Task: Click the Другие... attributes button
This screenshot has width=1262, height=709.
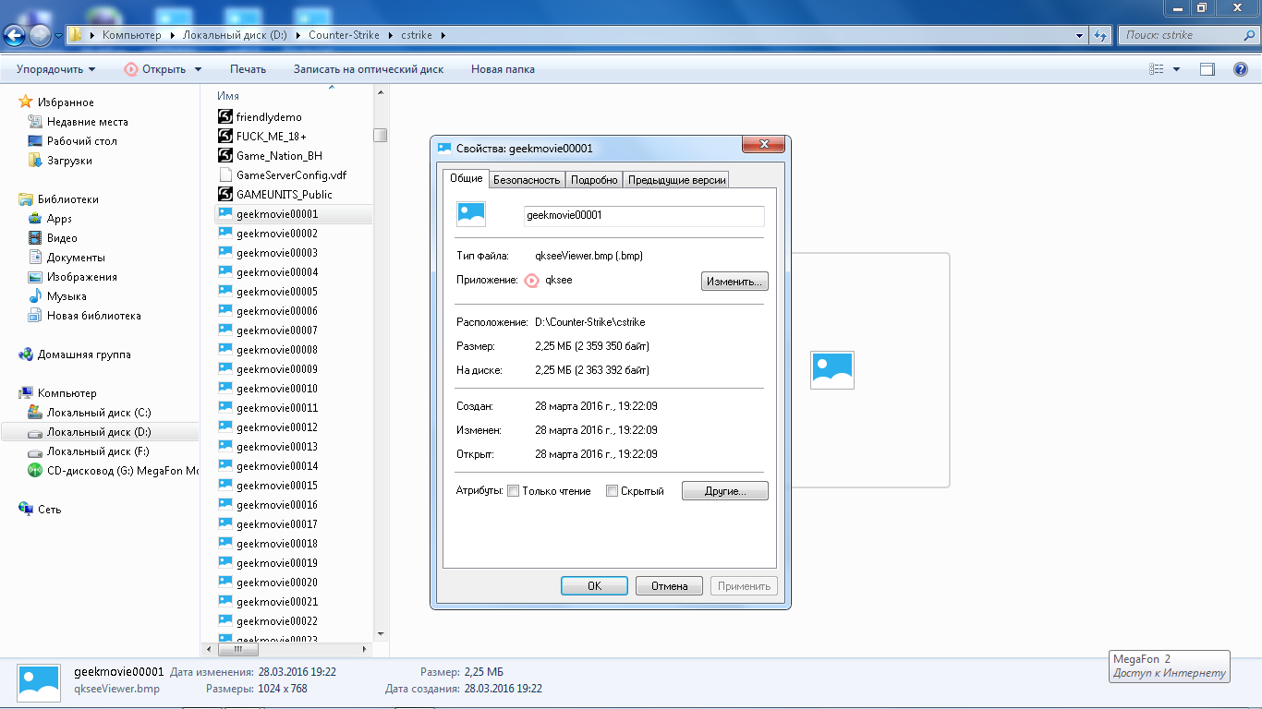Action: tap(725, 491)
